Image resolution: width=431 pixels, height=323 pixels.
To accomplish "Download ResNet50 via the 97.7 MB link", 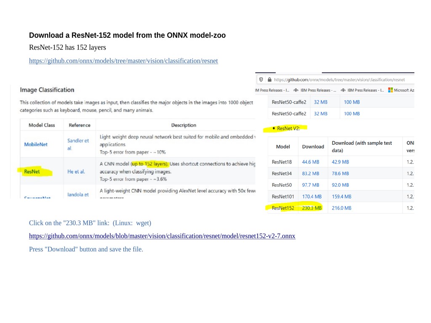I will 311,185.
